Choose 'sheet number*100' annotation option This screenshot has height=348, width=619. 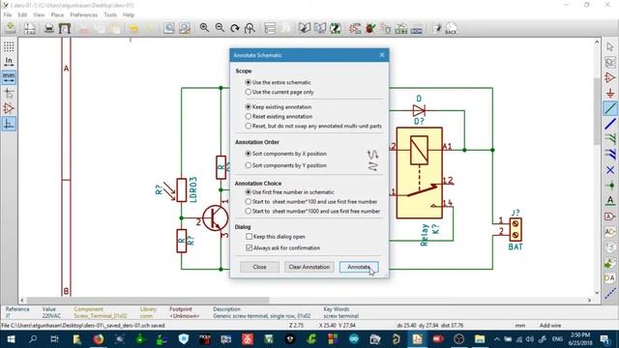(x=311, y=202)
